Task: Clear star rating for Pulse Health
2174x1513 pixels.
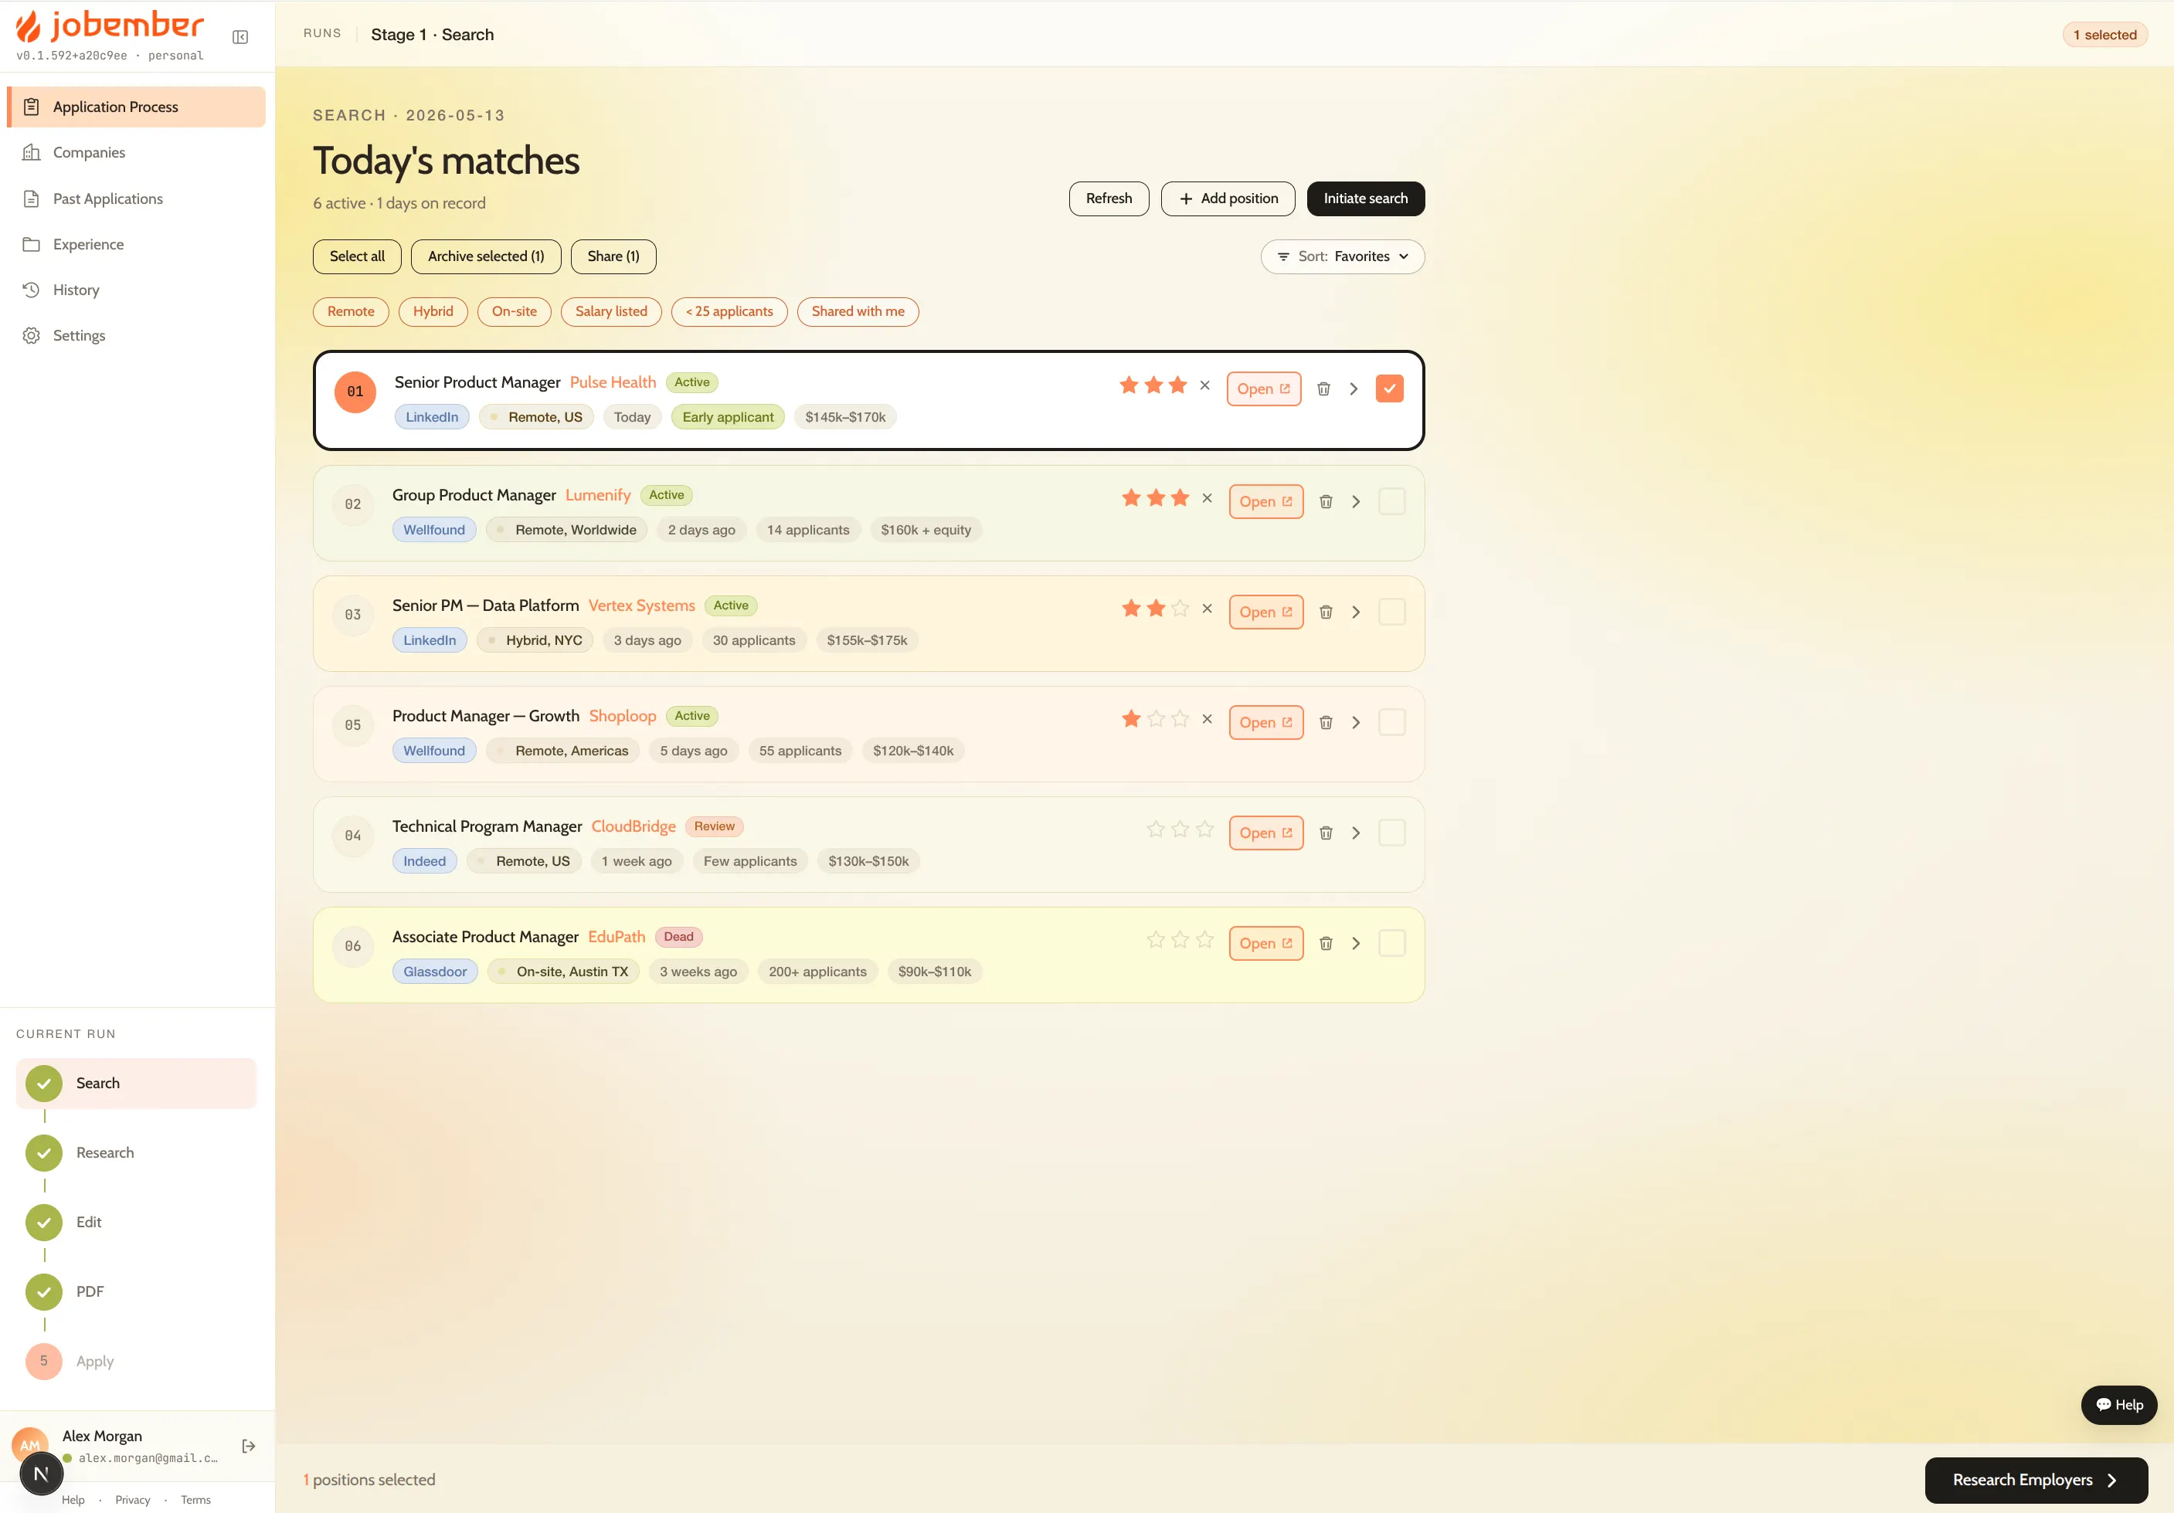Action: coord(1204,385)
